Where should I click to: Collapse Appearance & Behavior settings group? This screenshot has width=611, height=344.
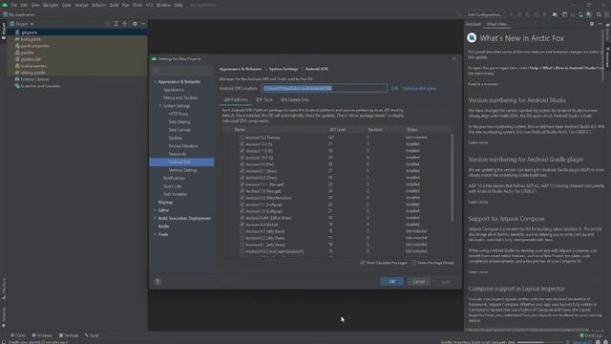[x=155, y=81]
